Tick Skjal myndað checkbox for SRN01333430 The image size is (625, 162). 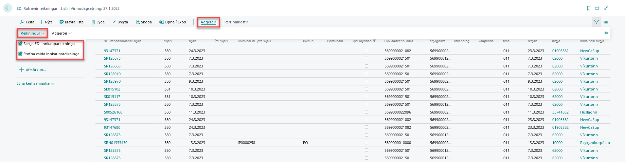[366, 143]
